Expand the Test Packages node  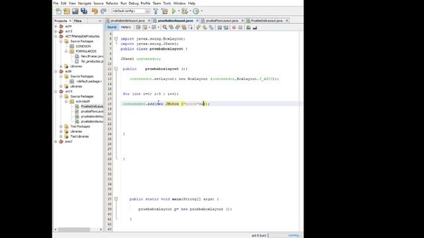click(61, 126)
